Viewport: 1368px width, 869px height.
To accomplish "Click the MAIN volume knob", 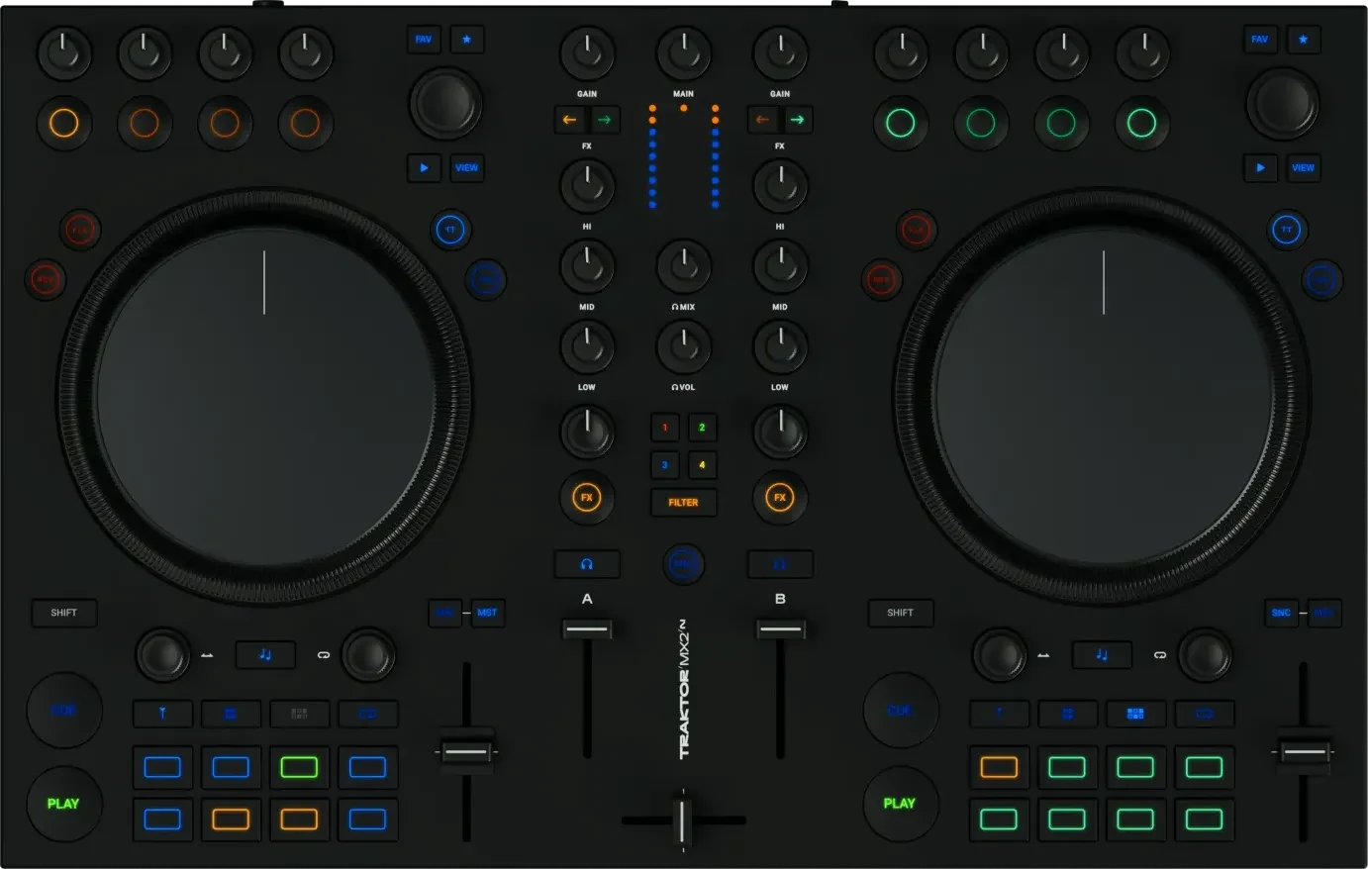I will [683, 53].
